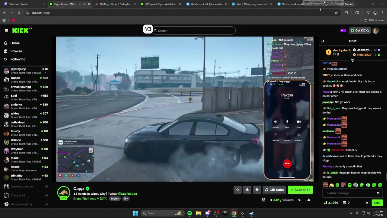Viewport: 387px width, 218px height.
Task: Open Billionn channel in sidebar
Action: 26,142
